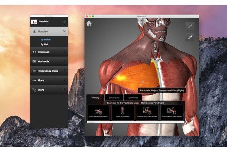Viewport: 227px width, 152px height.
Task: Switch to the Primary exercises tab
Action: [95, 98]
